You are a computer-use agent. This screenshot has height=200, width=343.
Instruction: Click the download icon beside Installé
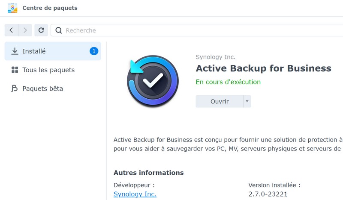click(15, 51)
